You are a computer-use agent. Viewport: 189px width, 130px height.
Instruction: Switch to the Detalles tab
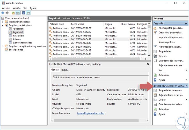(x=65, y=70)
